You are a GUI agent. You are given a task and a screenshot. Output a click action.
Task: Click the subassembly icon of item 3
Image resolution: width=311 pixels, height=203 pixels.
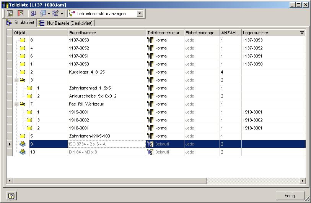[23, 80]
